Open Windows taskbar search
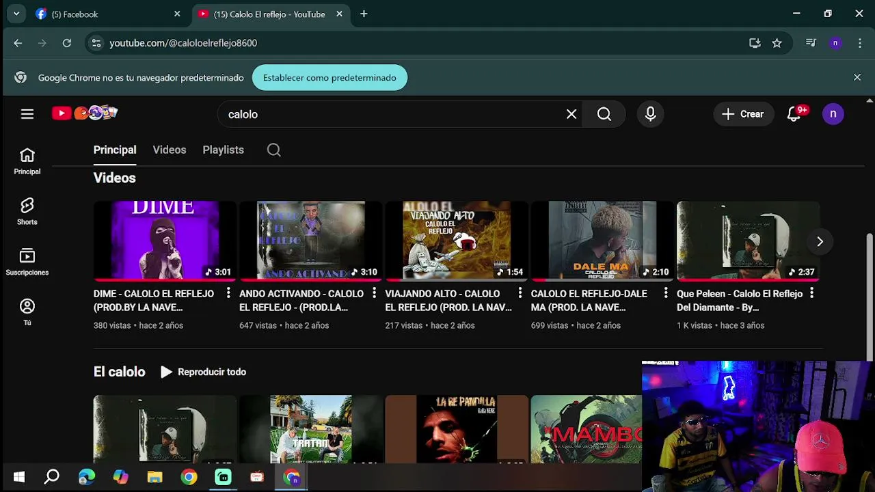The width and height of the screenshot is (875, 492). pyautogui.click(x=52, y=477)
